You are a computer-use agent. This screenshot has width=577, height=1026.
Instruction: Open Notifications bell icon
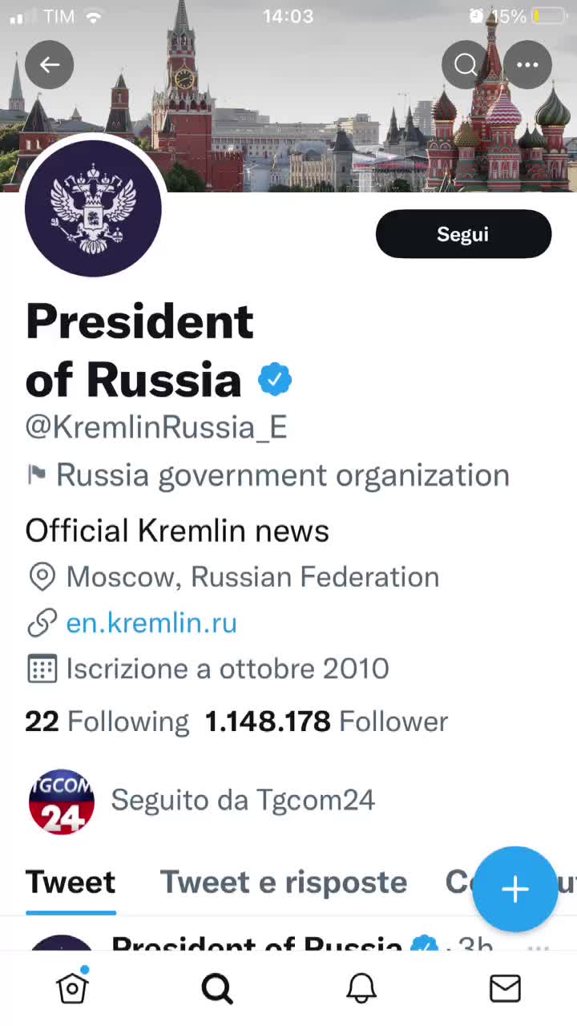[361, 988]
